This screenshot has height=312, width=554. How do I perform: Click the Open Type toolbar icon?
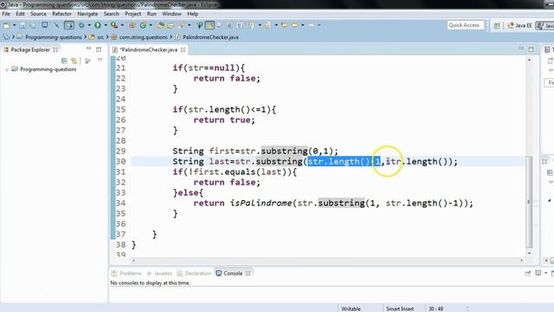click(x=161, y=25)
